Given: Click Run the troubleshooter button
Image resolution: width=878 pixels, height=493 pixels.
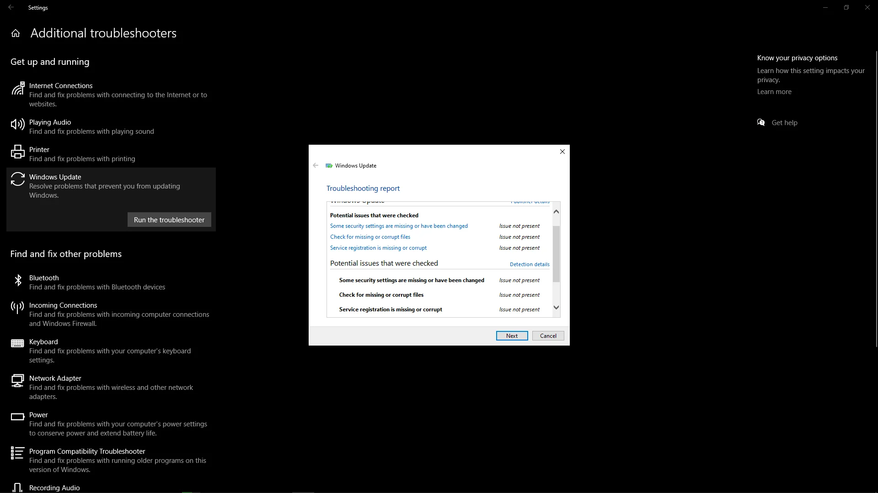Looking at the screenshot, I should point(169,220).
